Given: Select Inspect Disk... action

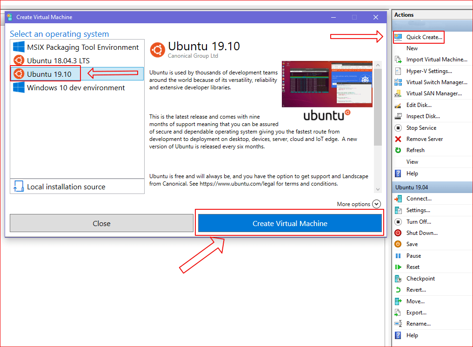Looking at the screenshot, I should point(423,116).
